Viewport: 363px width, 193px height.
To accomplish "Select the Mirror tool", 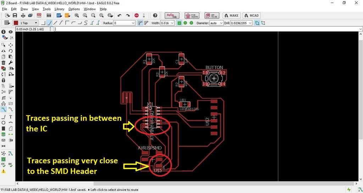I will tap(4, 51).
